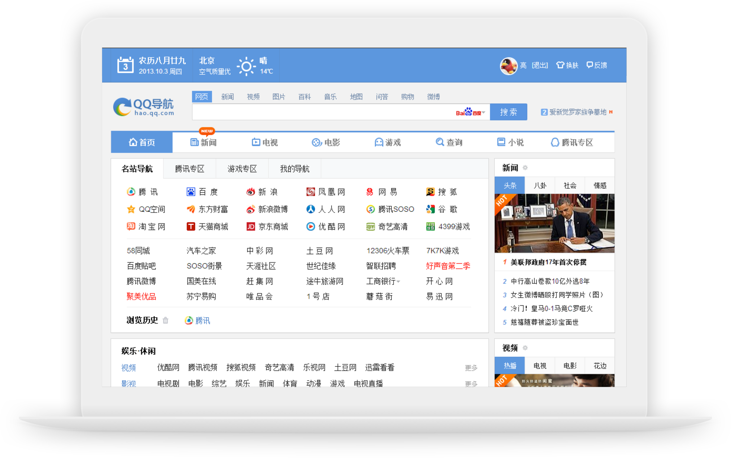
Task: Open Baidu paw icon 百度
Action: (191, 192)
